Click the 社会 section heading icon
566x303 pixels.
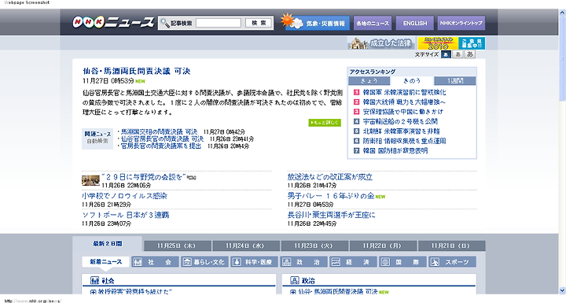click(x=94, y=281)
